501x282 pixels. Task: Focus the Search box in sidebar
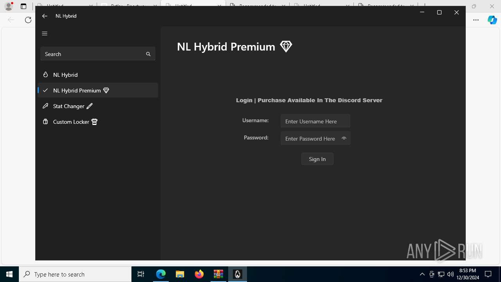pos(98,54)
